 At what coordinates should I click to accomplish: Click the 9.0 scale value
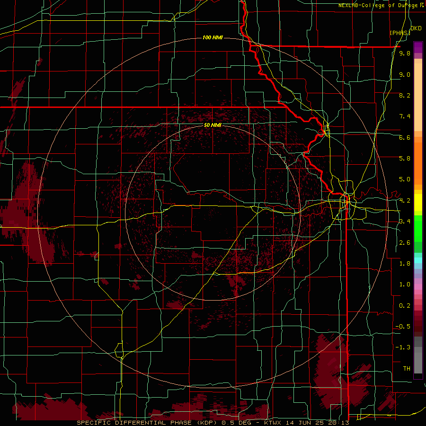[405, 74]
